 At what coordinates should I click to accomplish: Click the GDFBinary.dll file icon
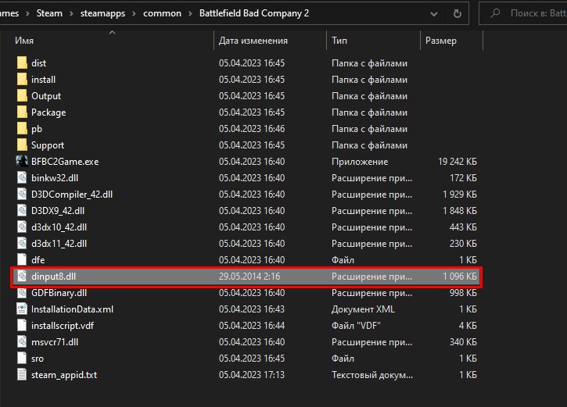pos(22,292)
